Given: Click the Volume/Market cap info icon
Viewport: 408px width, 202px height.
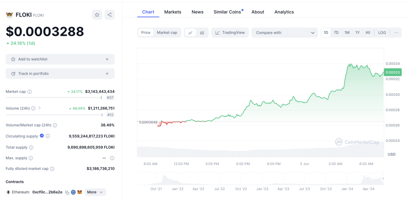Looking at the screenshot, I should pyautogui.click(x=55, y=125).
